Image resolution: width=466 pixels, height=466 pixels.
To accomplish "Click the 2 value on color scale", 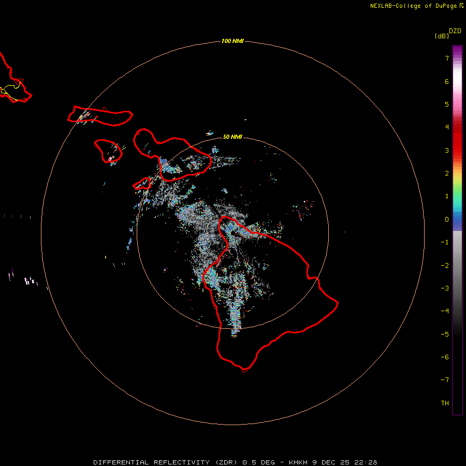I will point(447,173).
